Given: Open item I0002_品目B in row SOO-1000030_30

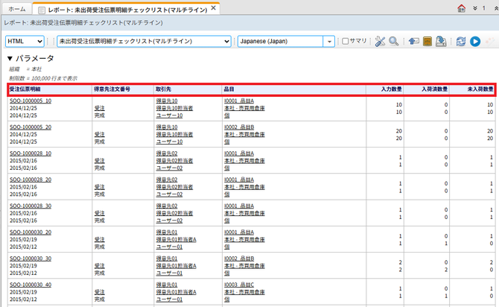Looking at the screenshot, I should (x=239, y=259).
